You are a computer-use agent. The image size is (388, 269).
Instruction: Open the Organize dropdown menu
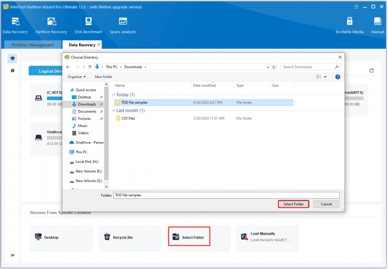point(77,77)
